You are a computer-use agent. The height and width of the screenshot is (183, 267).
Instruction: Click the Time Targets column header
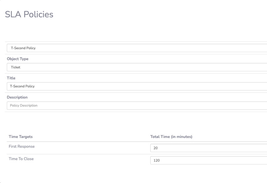21,137
